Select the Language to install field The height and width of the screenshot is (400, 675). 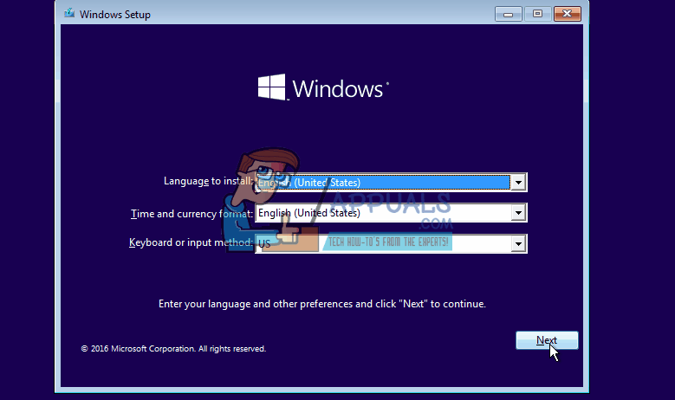click(x=391, y=183)
